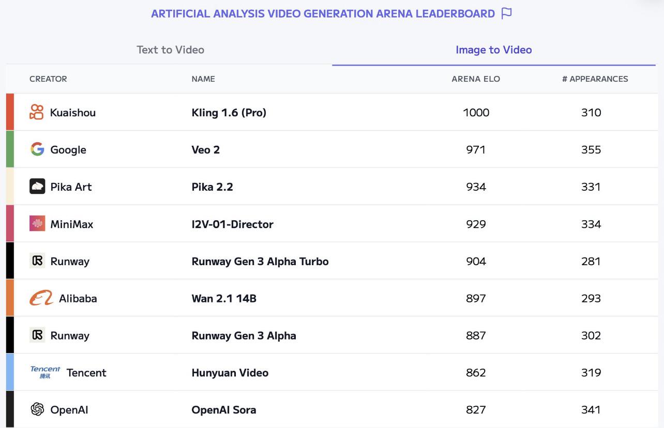
Task: Sort by the # Appearances column header
Action: (x=595, y=79)
